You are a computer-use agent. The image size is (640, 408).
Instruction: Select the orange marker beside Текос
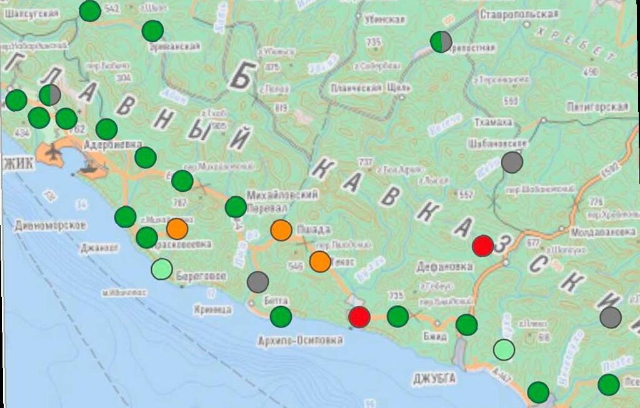point(320,261)
